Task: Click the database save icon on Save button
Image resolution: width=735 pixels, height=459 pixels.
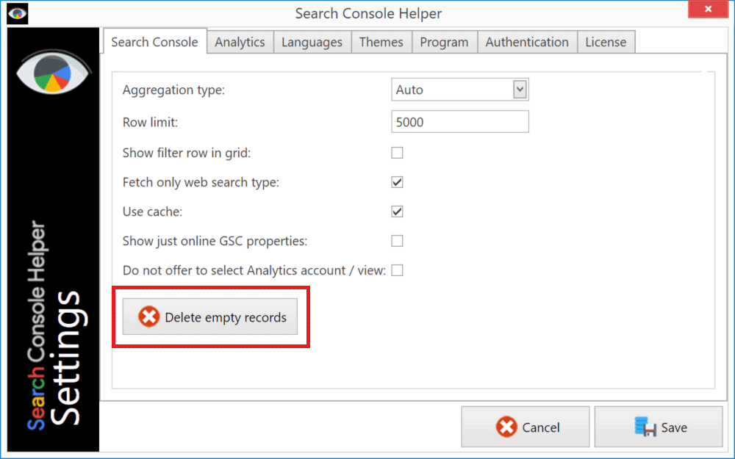Action: point(645,427)
